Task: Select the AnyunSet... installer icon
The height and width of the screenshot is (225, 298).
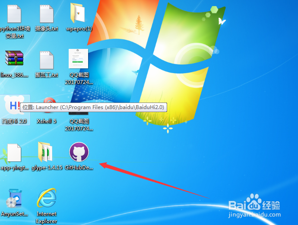Action: [x=14, y=198]
